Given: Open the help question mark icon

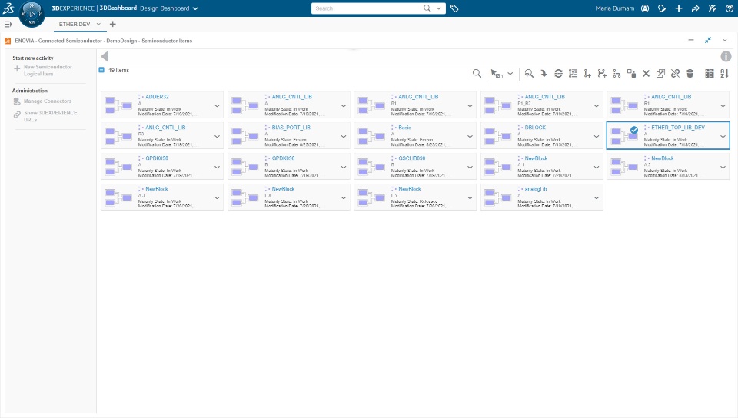Looking at the screenshot, I should pos(729,8).
